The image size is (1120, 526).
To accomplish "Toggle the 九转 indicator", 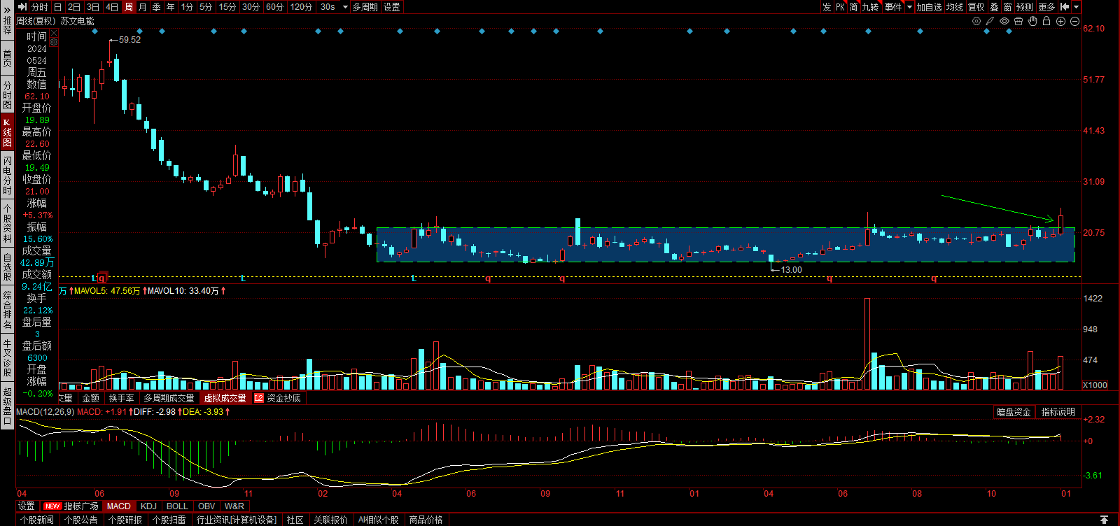I will coord(870,7).
